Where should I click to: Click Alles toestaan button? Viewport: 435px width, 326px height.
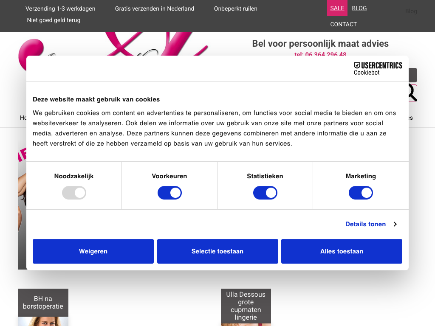[342, 251]
